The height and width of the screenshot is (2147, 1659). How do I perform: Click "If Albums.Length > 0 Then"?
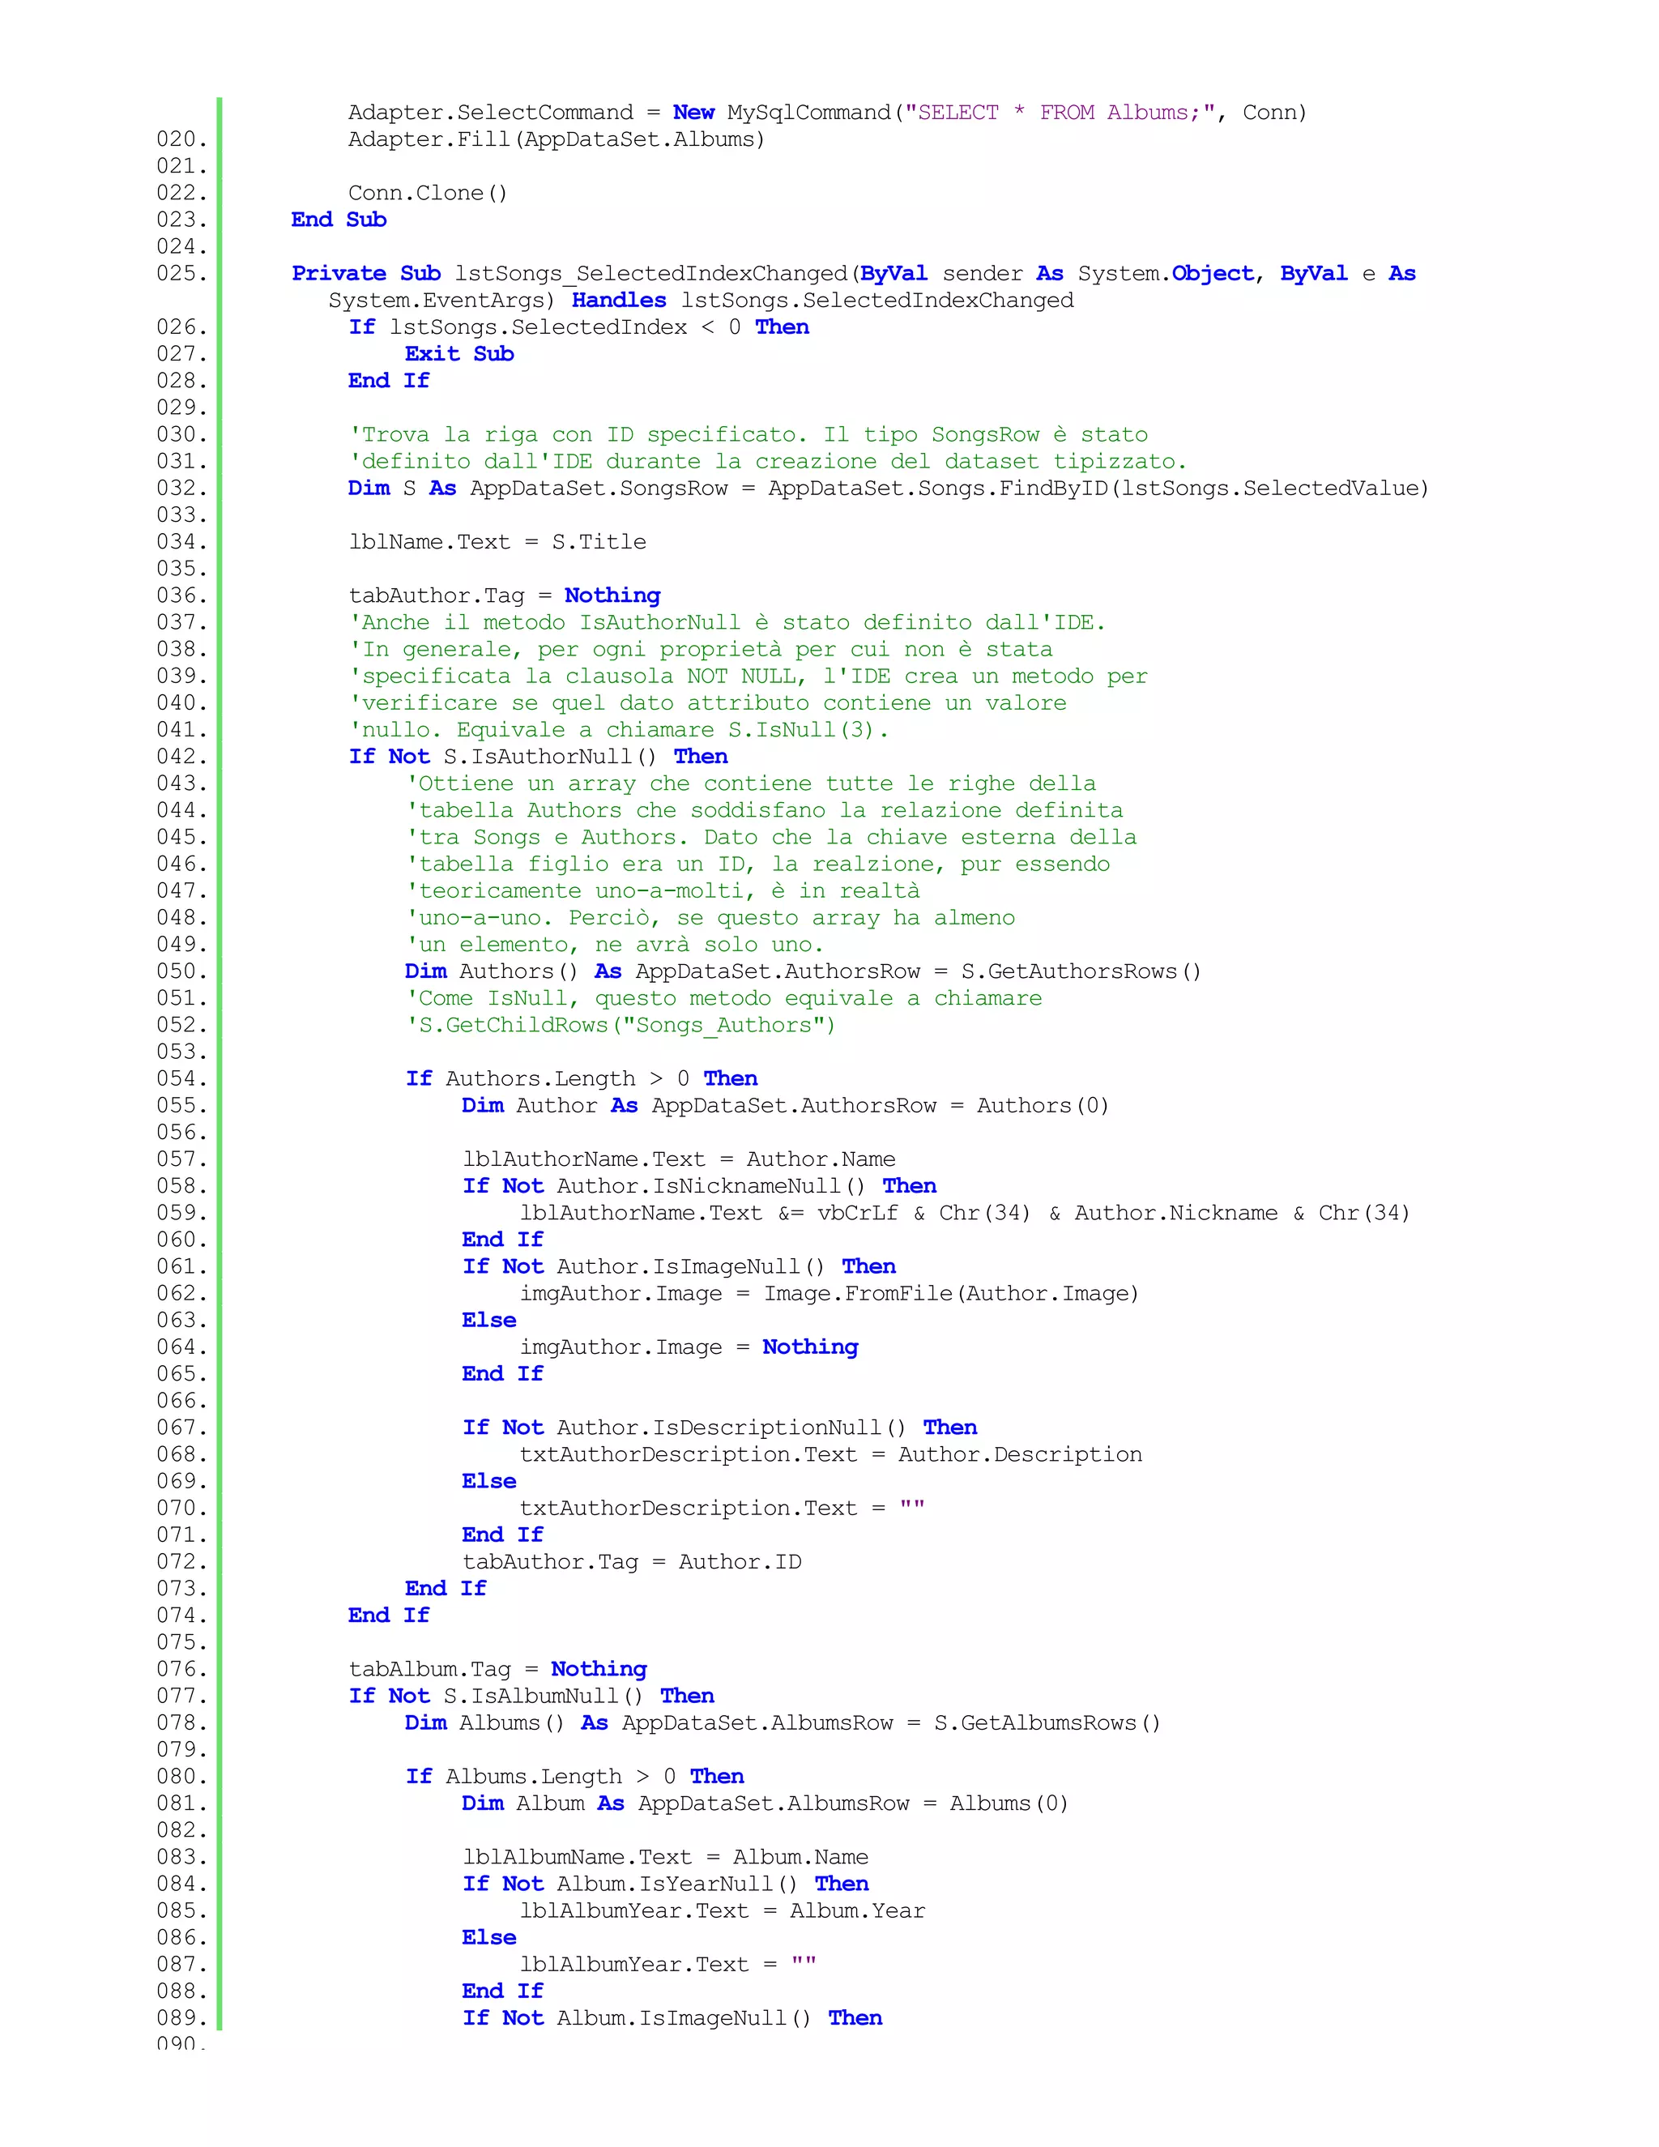[574, 1777]
